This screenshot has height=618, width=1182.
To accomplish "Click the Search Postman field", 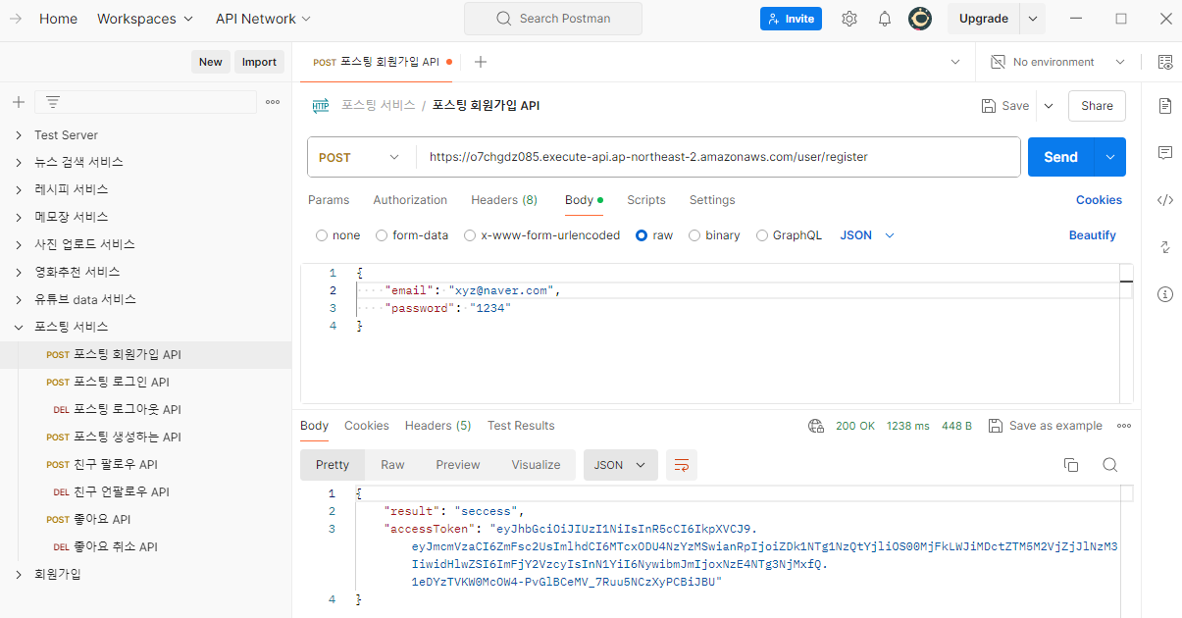I will coord(553,19).
